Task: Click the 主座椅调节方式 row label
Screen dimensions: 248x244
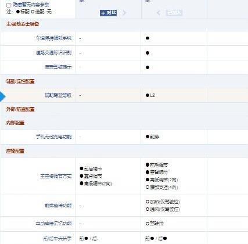Action: coord(56,176)
